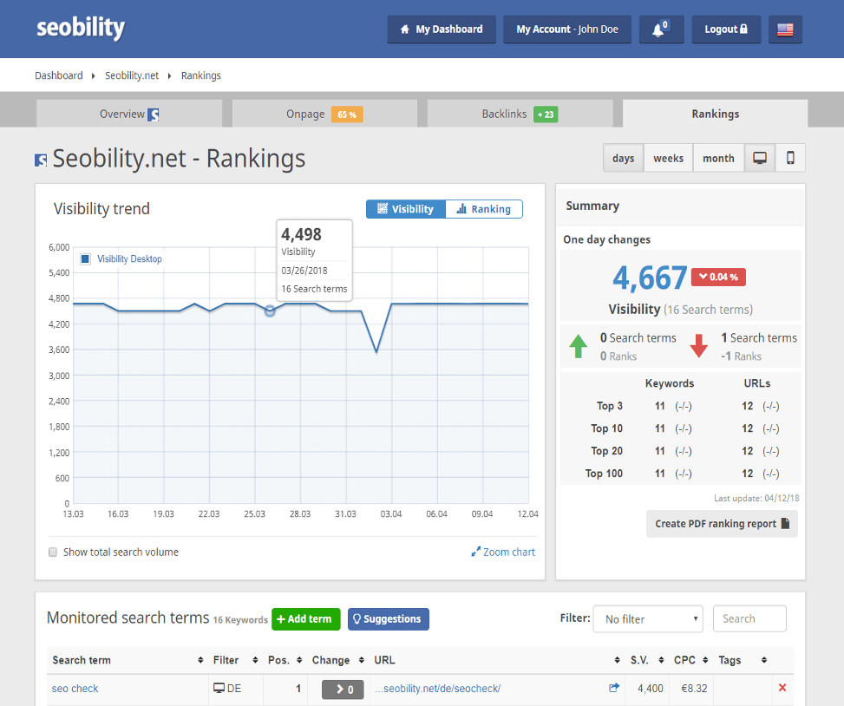Image resolution: width=844 pixels, height=706 pixels.
Task: Click the 0.04 % change badge
Action: (x=718, y=277)
